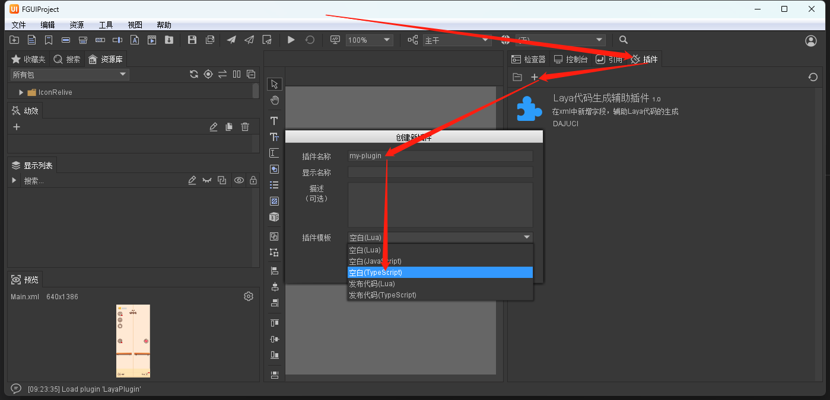Open the 工具 menu
830x400 pixels.
click(x=106, y=25)
